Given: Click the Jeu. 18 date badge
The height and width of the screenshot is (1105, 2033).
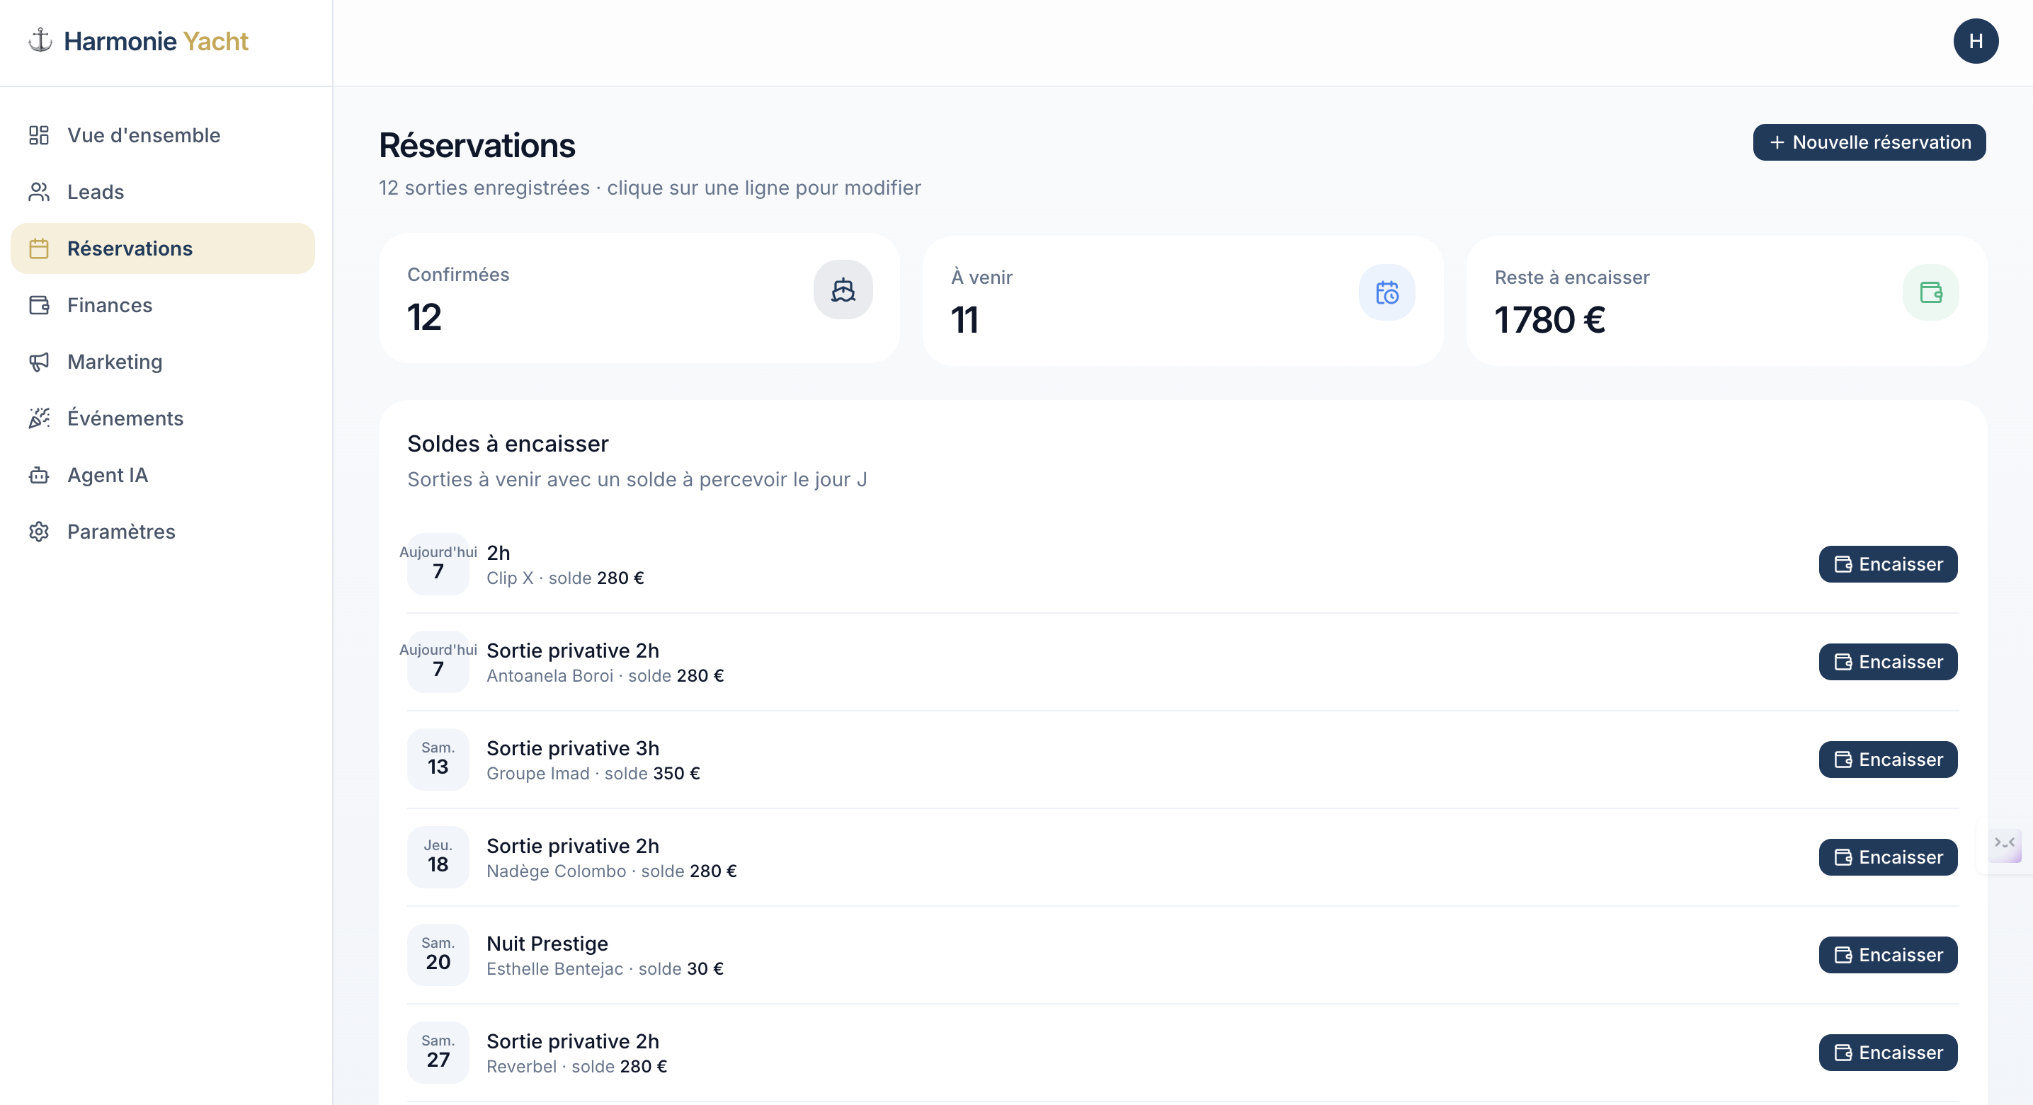Looking at the screenshot, I should (438, 857).
